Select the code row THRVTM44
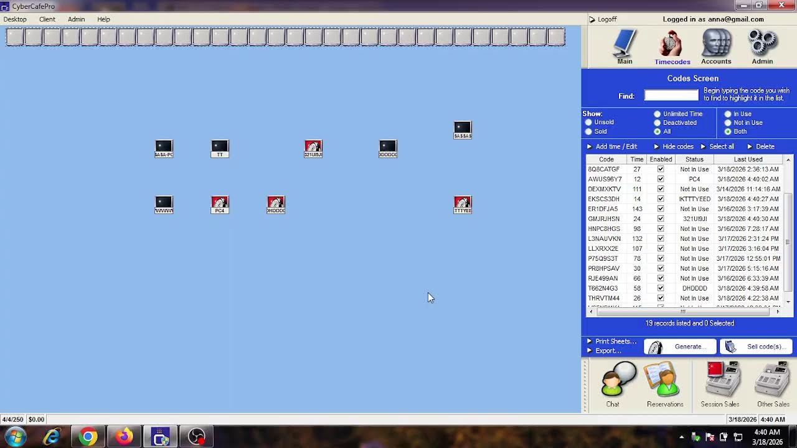Screen dimensions: 797x448 (x=684, y=299)
